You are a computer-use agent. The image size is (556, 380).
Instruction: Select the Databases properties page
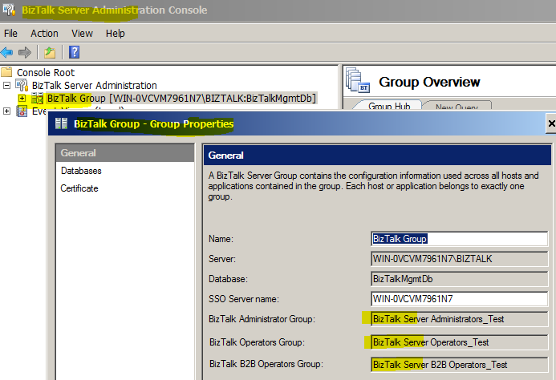tap(81, 171)
